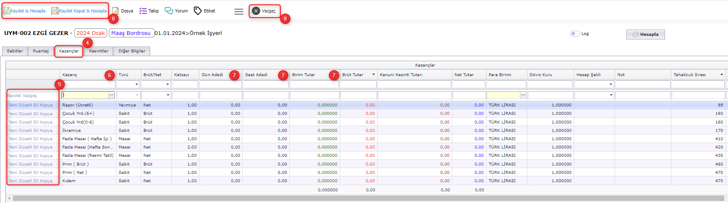The image size is (728, 203).
Task: Click the Hesapla button
Action: pyautogui.click(x=645, y=35)
